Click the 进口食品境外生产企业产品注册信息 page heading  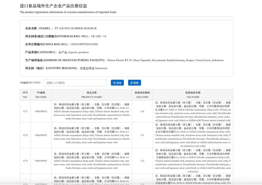click(53, 6)
